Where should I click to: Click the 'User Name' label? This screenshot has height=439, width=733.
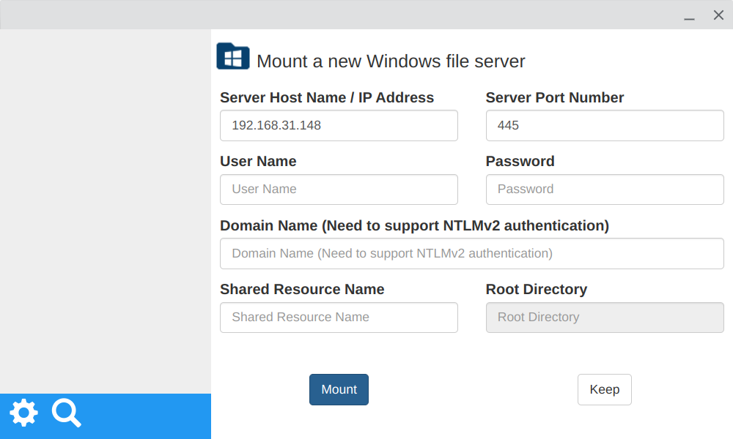click(258, 162)
